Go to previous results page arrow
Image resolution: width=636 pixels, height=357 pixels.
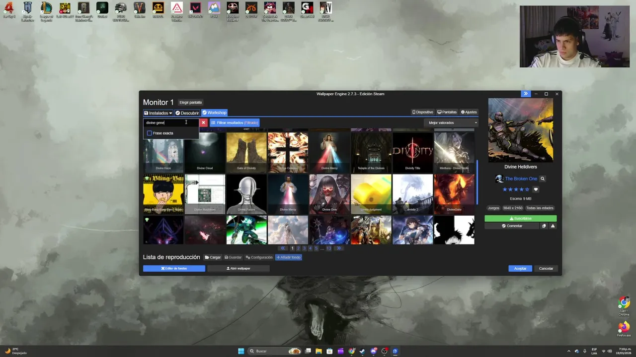coord(283,248)
